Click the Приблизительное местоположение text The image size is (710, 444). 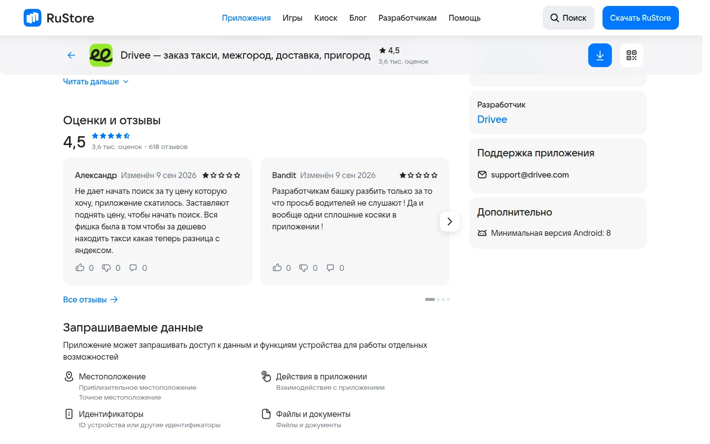(138, 387)
